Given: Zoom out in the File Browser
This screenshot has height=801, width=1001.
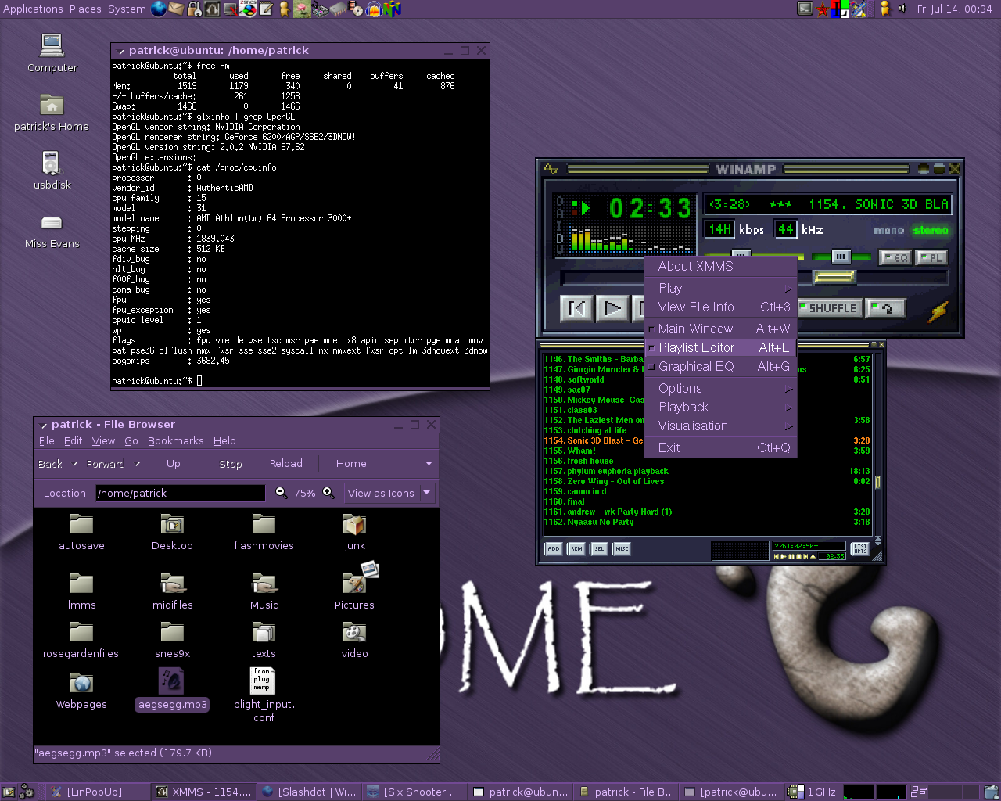Looking at the screenshot, I should point(282,493).
